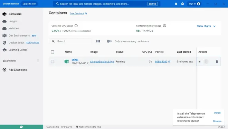The image size is (228, 129).
Task: Click the memory usage info icon
Action: pyautogui.click(x=164, y=26)
